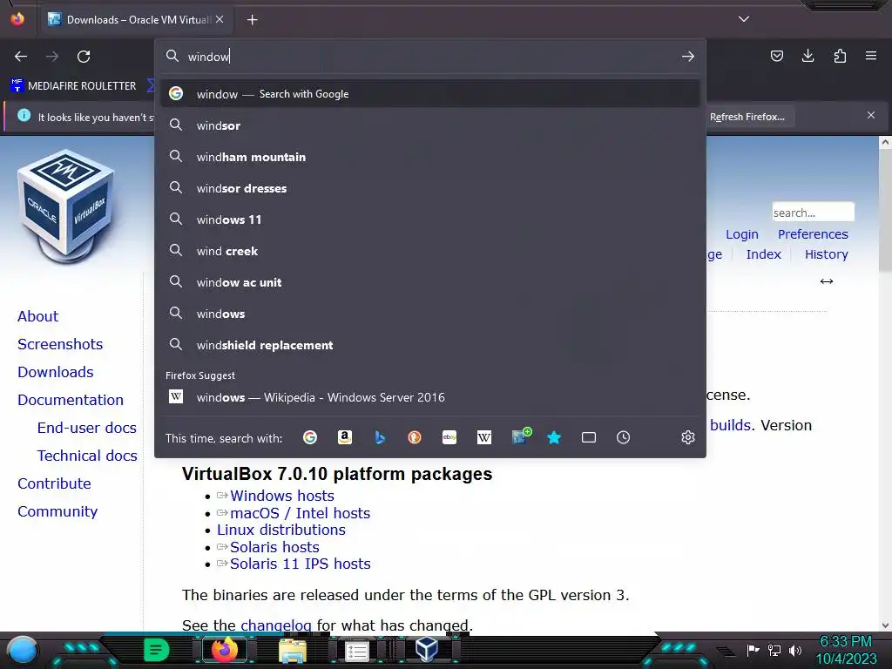Open the Technical docs link
This screenshot has height=669, width=892.
pyautogui.click(x=86, y=456)
